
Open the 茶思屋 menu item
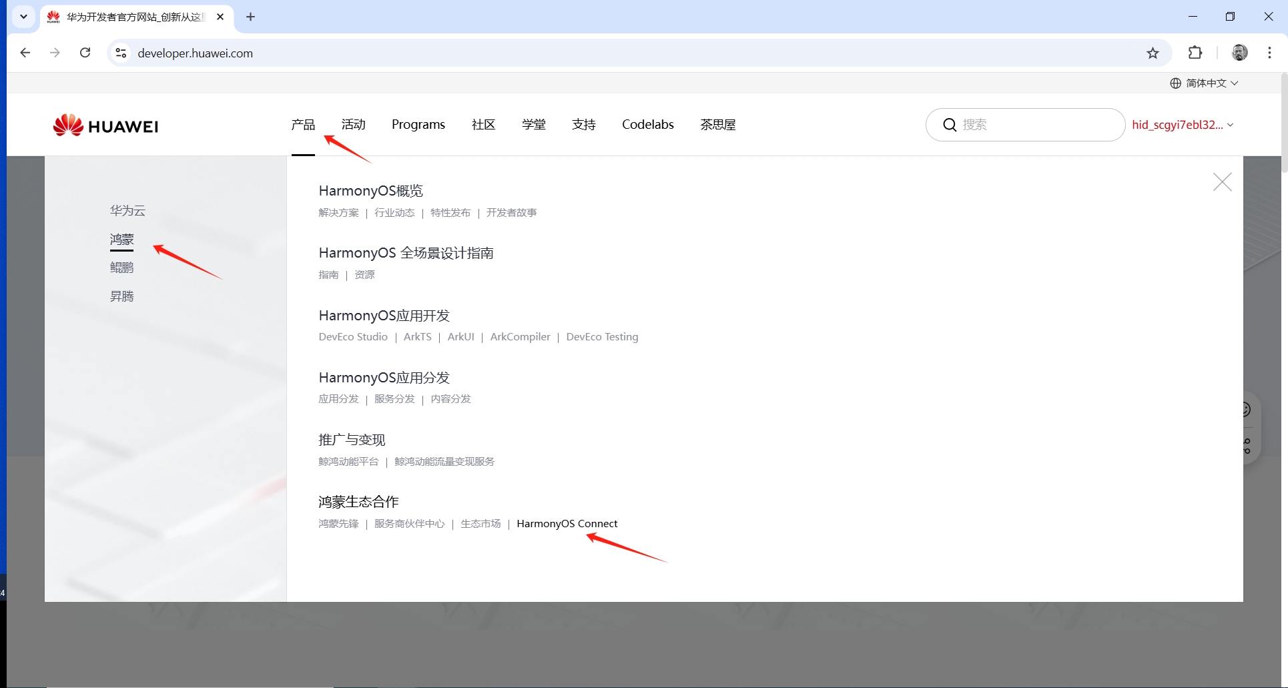tap(718, 125)
